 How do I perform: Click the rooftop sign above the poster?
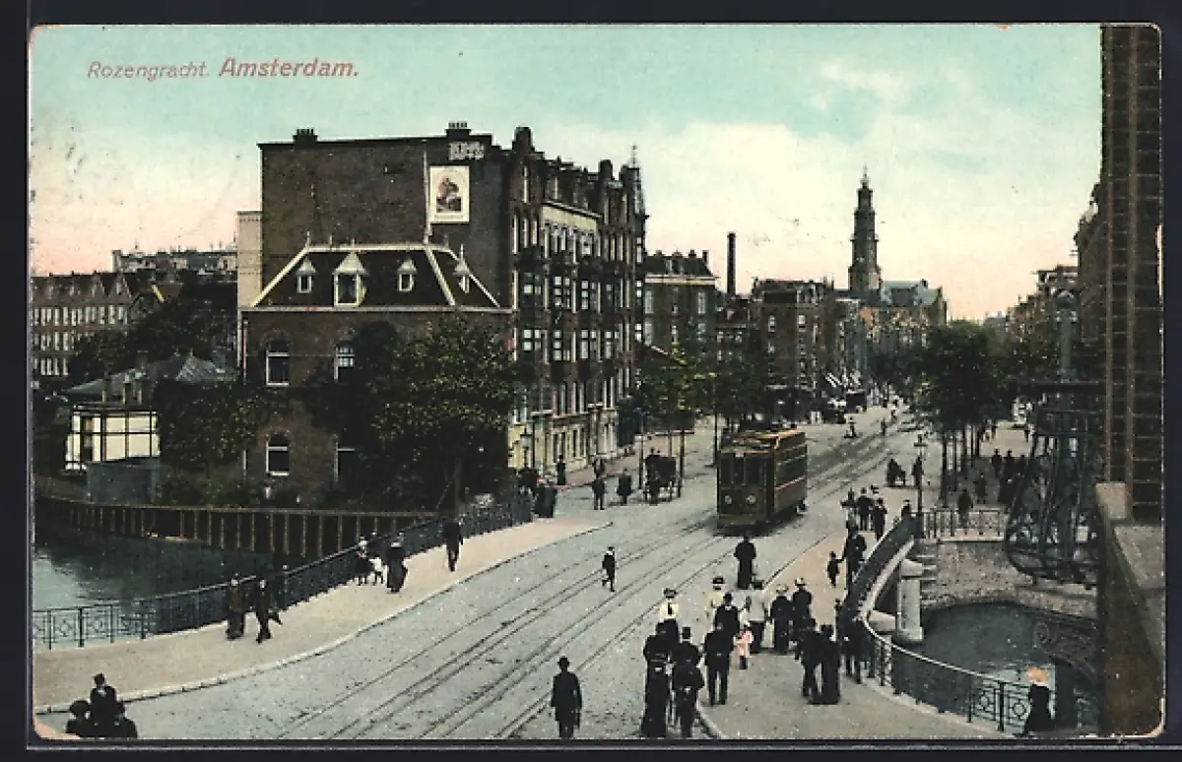pyautogui.click(x=466, y=151)
